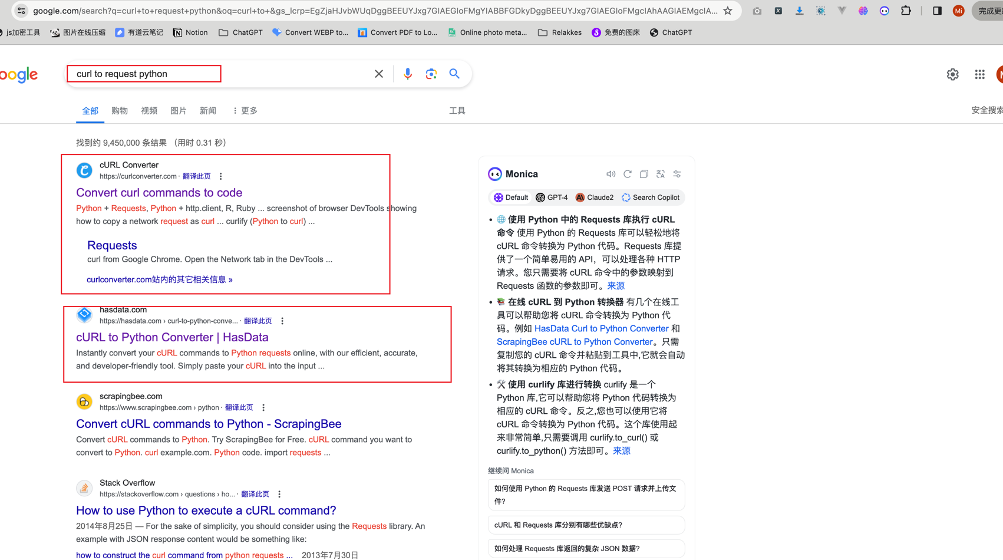Start voice search with microphone icon
Viewport: 1003px width, 560px height.
(407, 74)
